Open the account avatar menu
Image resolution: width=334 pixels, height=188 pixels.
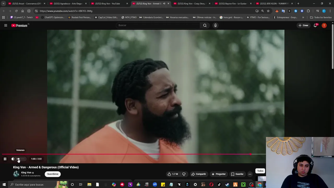(x=324, y=25)
